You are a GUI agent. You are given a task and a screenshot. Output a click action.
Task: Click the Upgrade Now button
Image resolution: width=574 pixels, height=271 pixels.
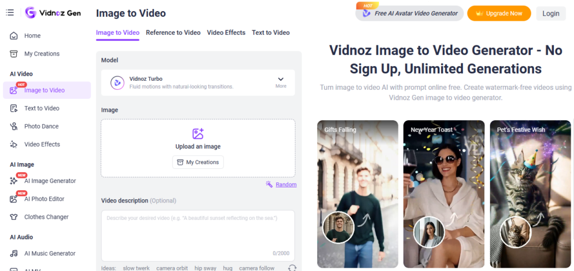[499, 13]
